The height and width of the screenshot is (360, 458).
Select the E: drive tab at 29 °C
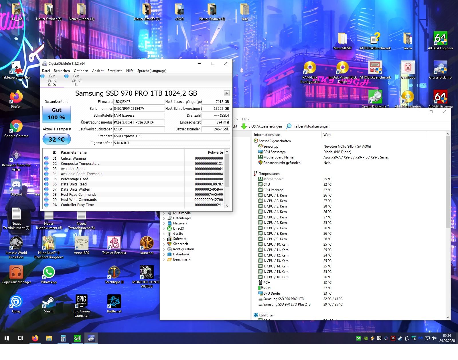pos(76,80)
